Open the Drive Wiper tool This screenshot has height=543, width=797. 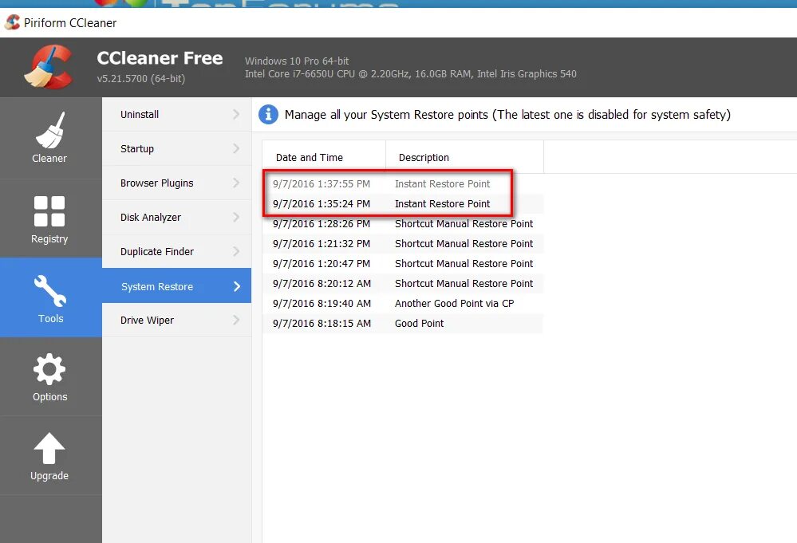click(176, 320)
